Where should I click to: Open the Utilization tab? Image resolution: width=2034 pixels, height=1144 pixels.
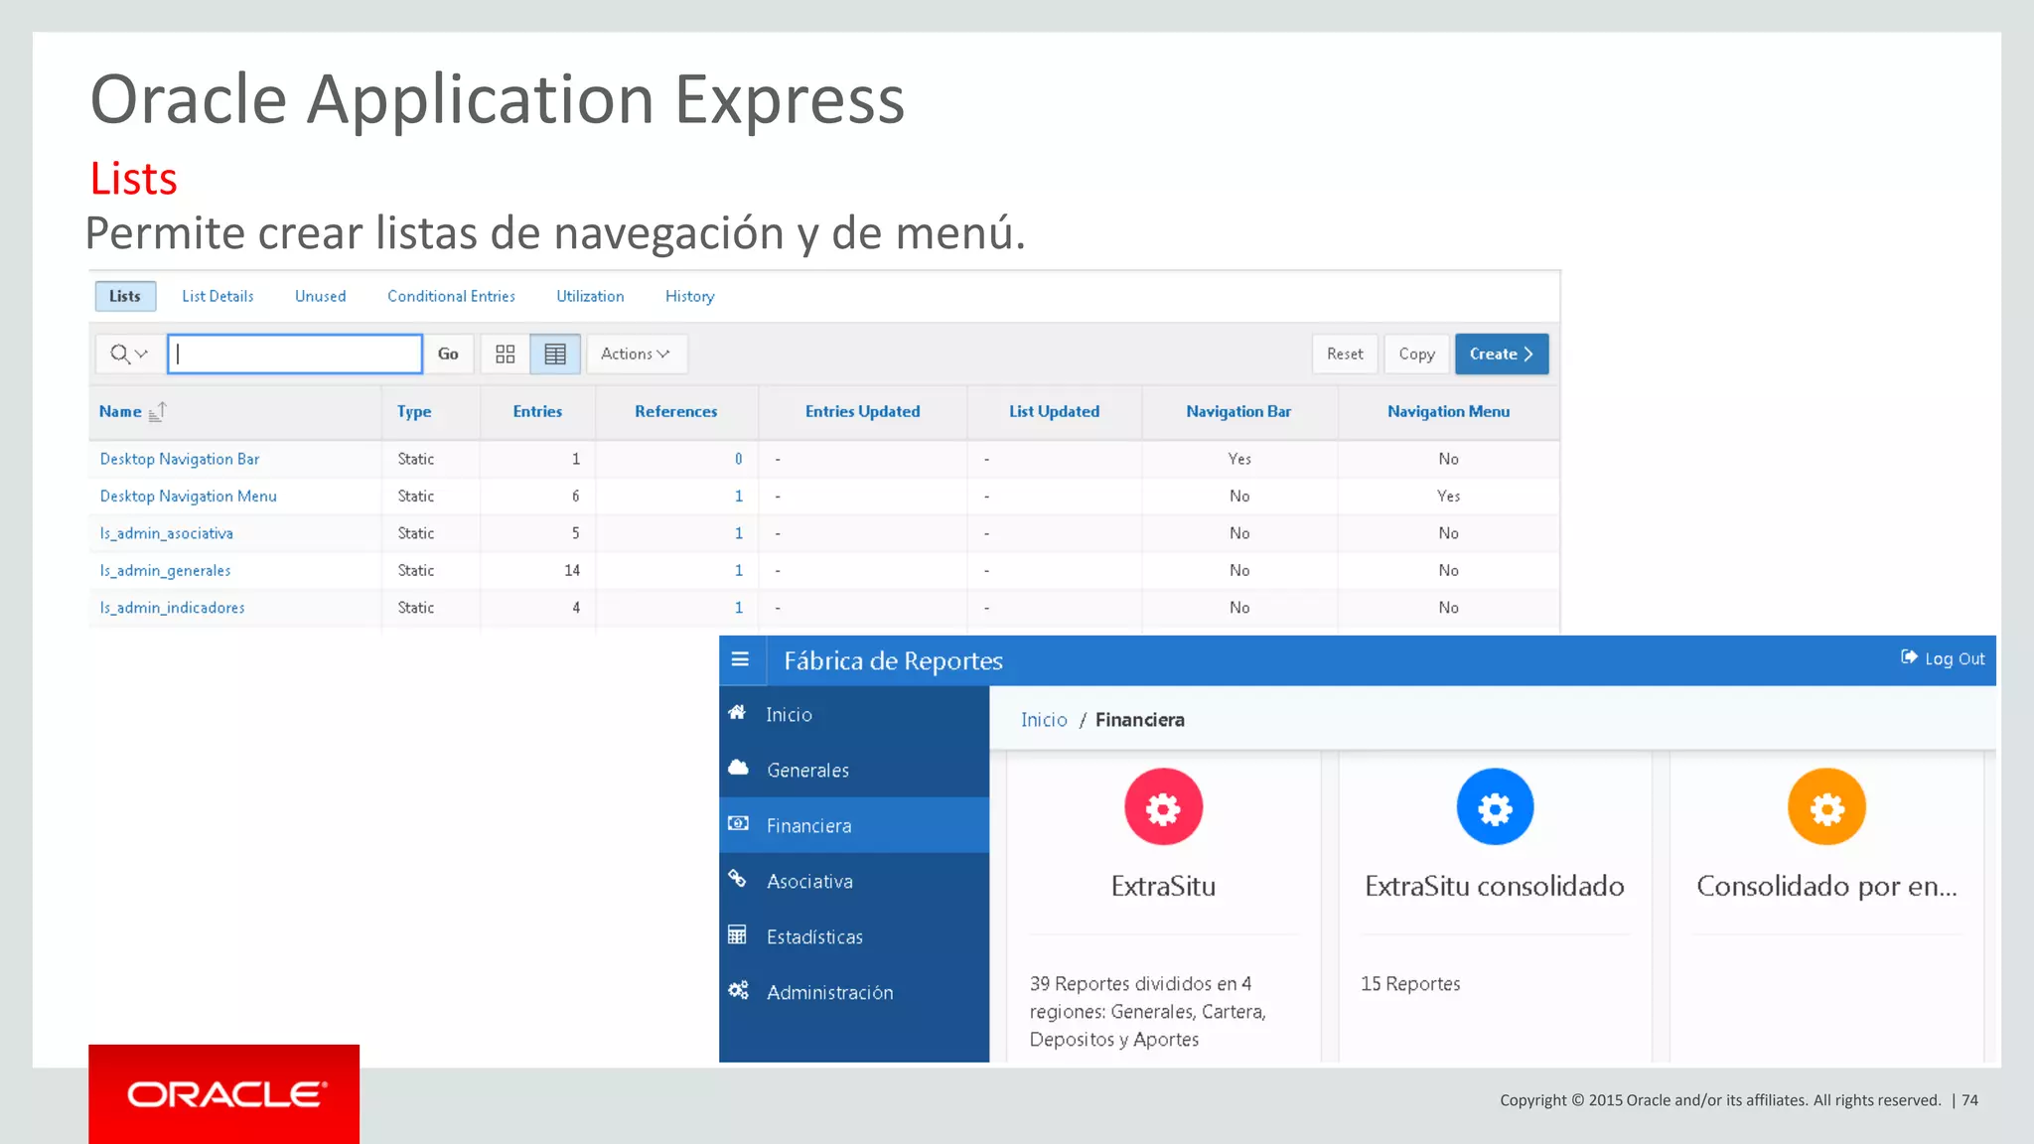click(590, 296)
